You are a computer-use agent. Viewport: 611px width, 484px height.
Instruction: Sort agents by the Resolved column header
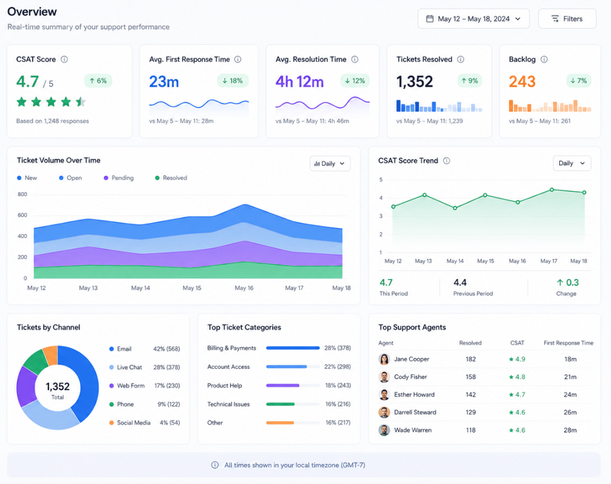click(x=471, y=343)
